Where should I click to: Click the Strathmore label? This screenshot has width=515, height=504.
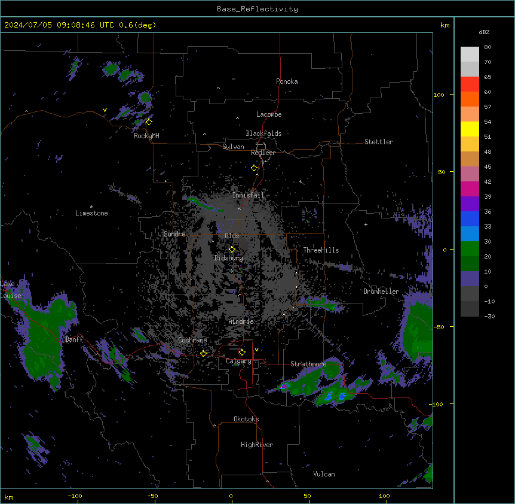(308, 364)
